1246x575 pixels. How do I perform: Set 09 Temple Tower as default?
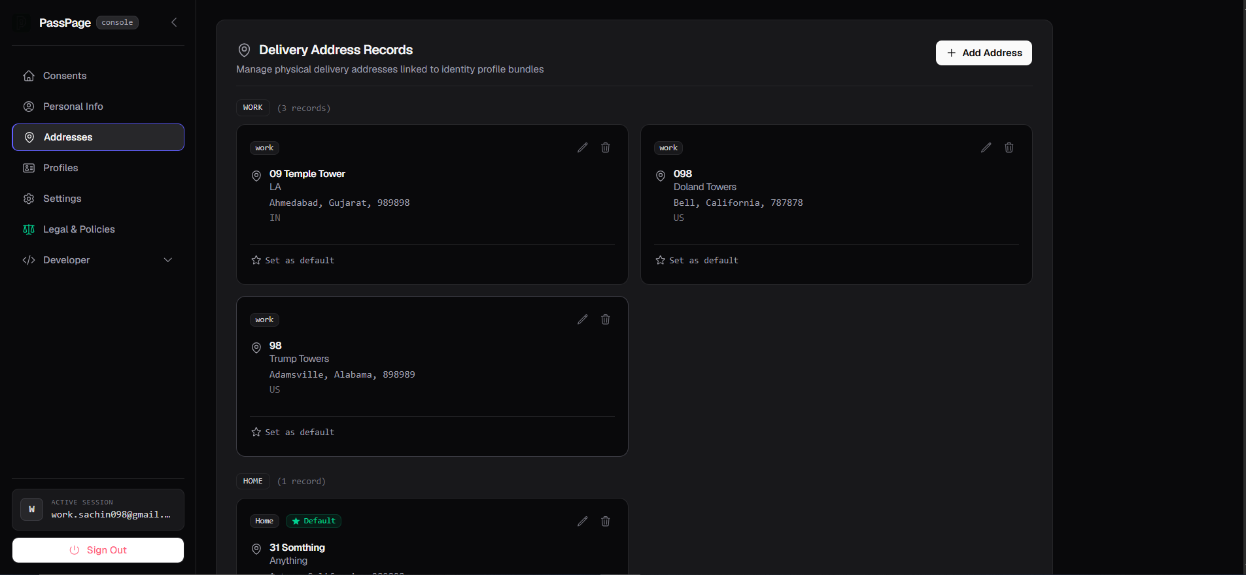(293, 260)
